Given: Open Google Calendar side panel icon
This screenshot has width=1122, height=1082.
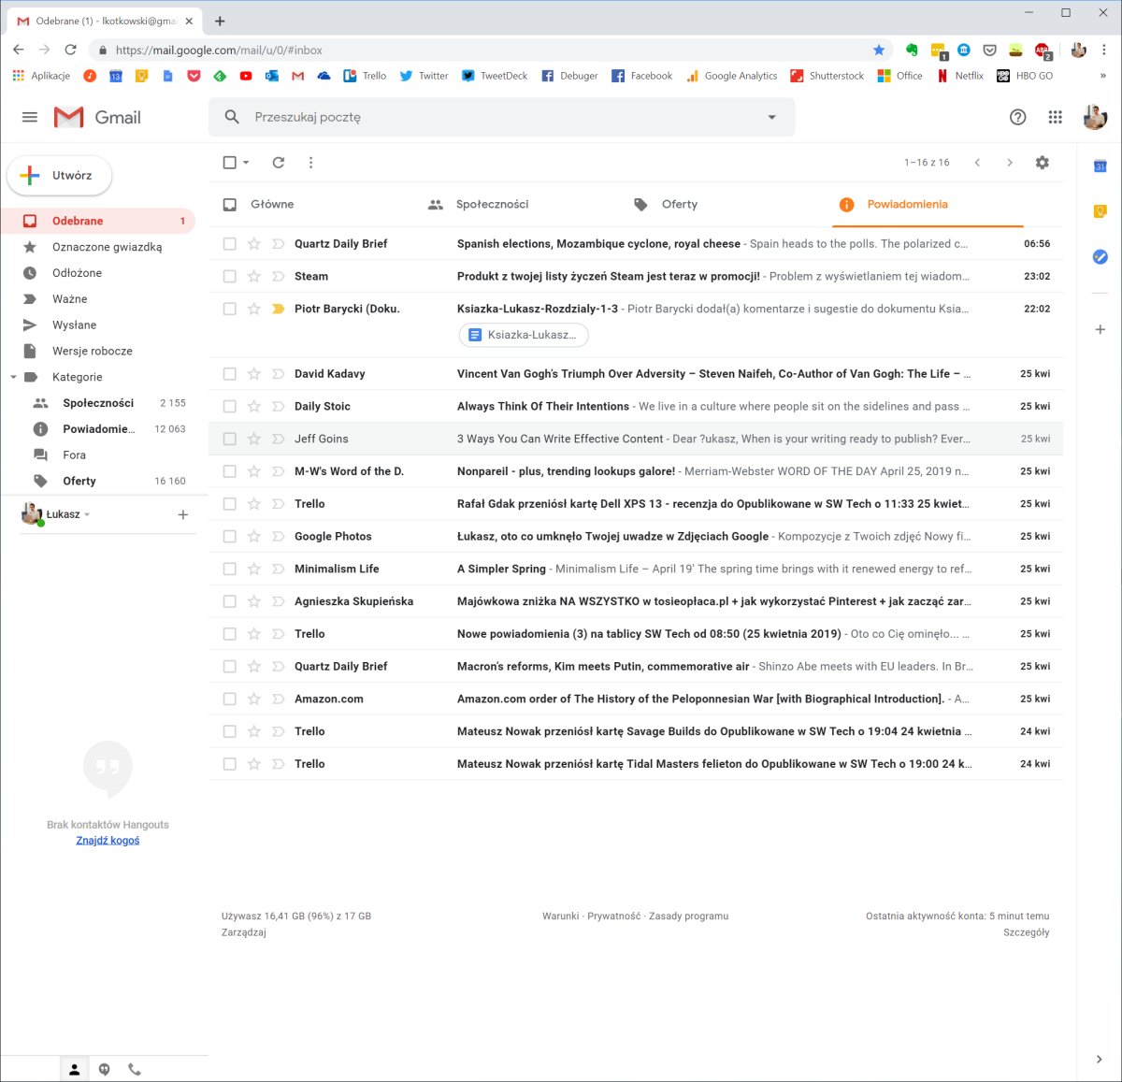Looking at the screenshot, I should 1100,166.
